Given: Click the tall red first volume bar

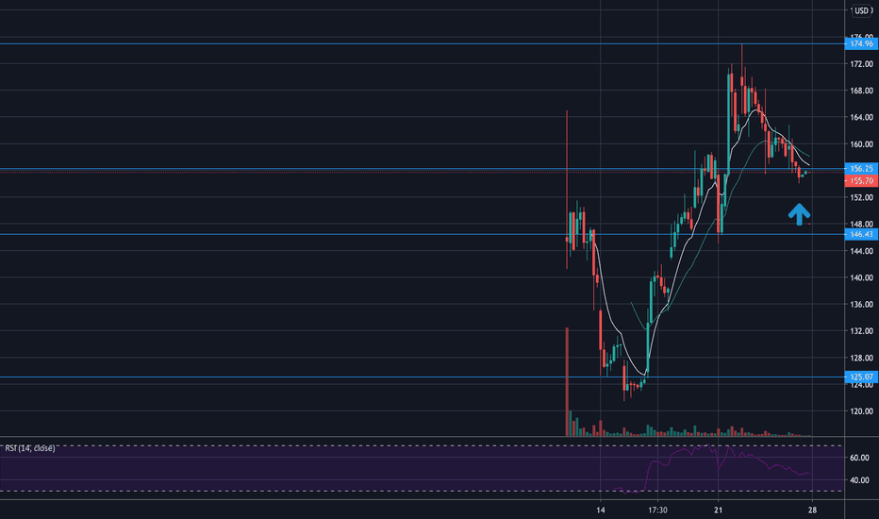Looking at the screenshot, I should point(568,381).
